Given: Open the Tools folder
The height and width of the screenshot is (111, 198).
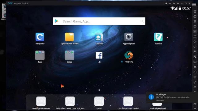Looking at the screenshot, I should pos(40,55).
